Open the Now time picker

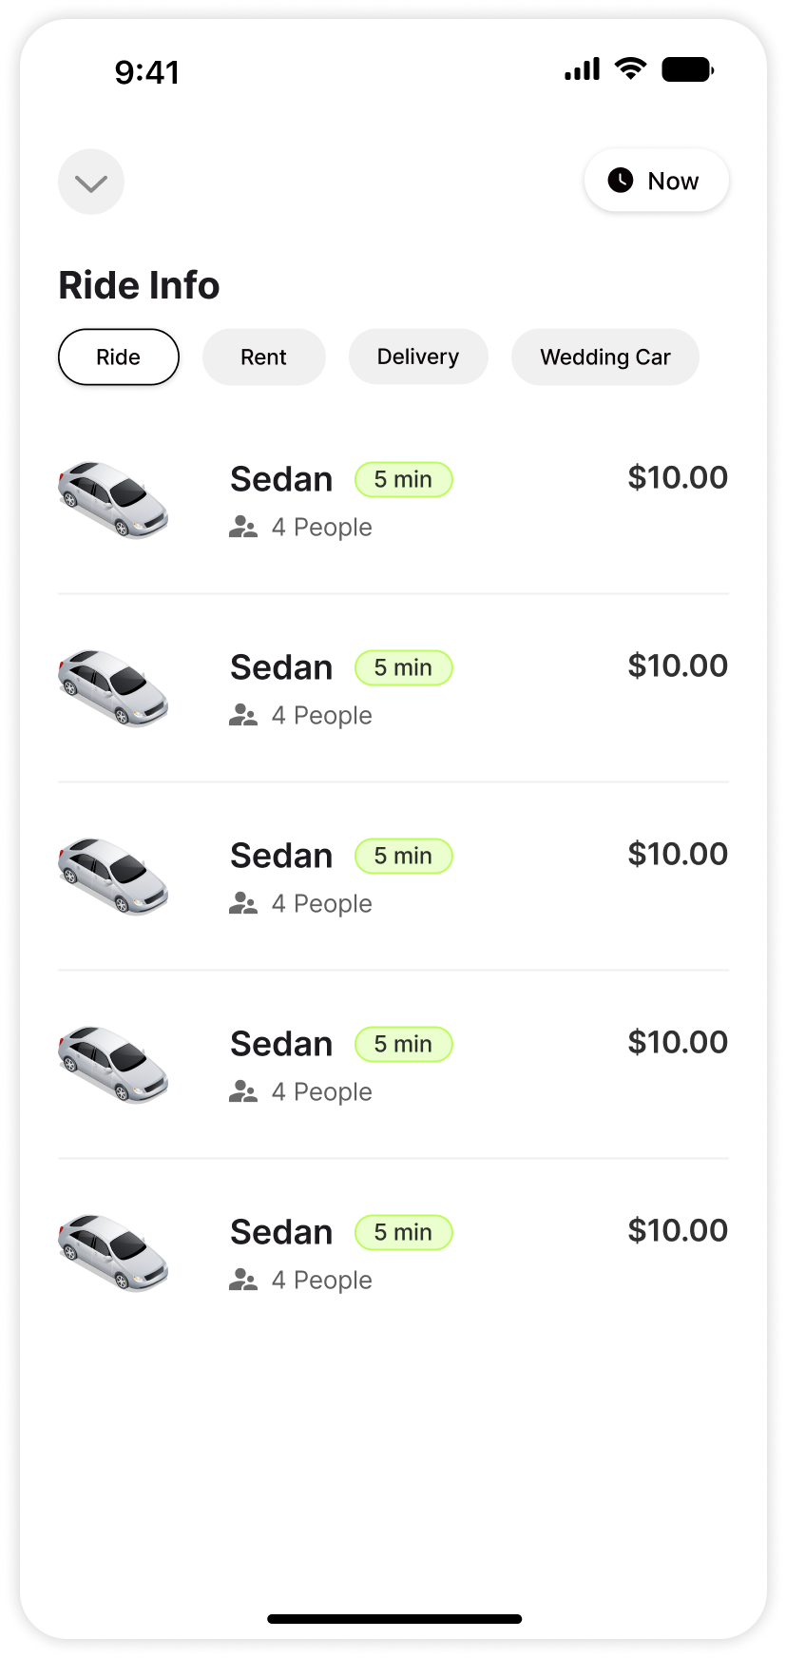pyautogui.click(x=657, y=181)
